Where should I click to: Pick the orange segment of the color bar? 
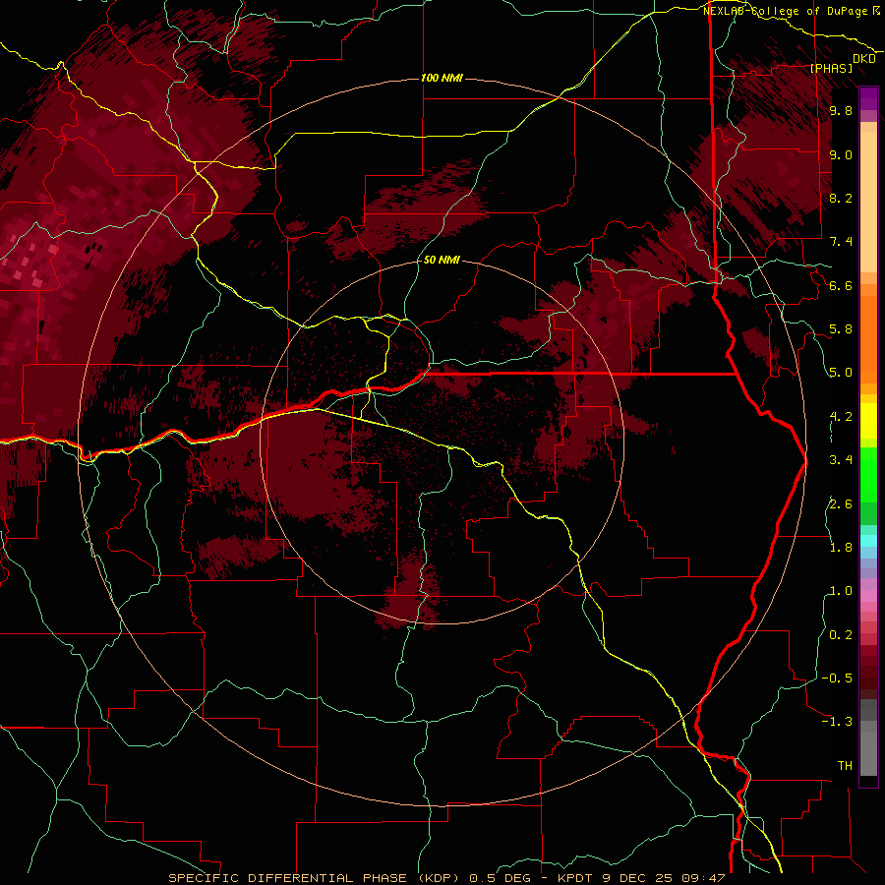pyautogui.click(x=868, y=338)
